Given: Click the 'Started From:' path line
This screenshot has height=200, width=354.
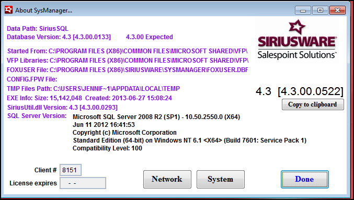Looking at the screenshot, I should click(128, 51).
